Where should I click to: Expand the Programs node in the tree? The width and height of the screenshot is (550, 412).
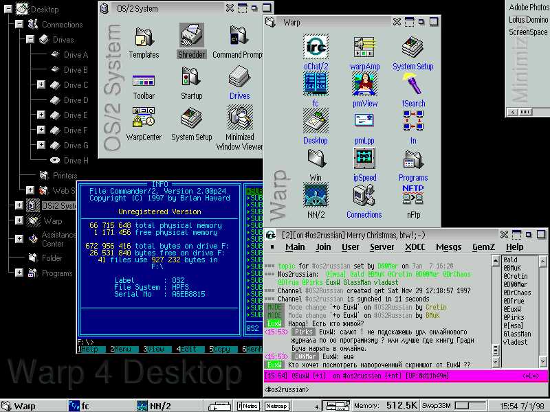(x=19, y=272)
